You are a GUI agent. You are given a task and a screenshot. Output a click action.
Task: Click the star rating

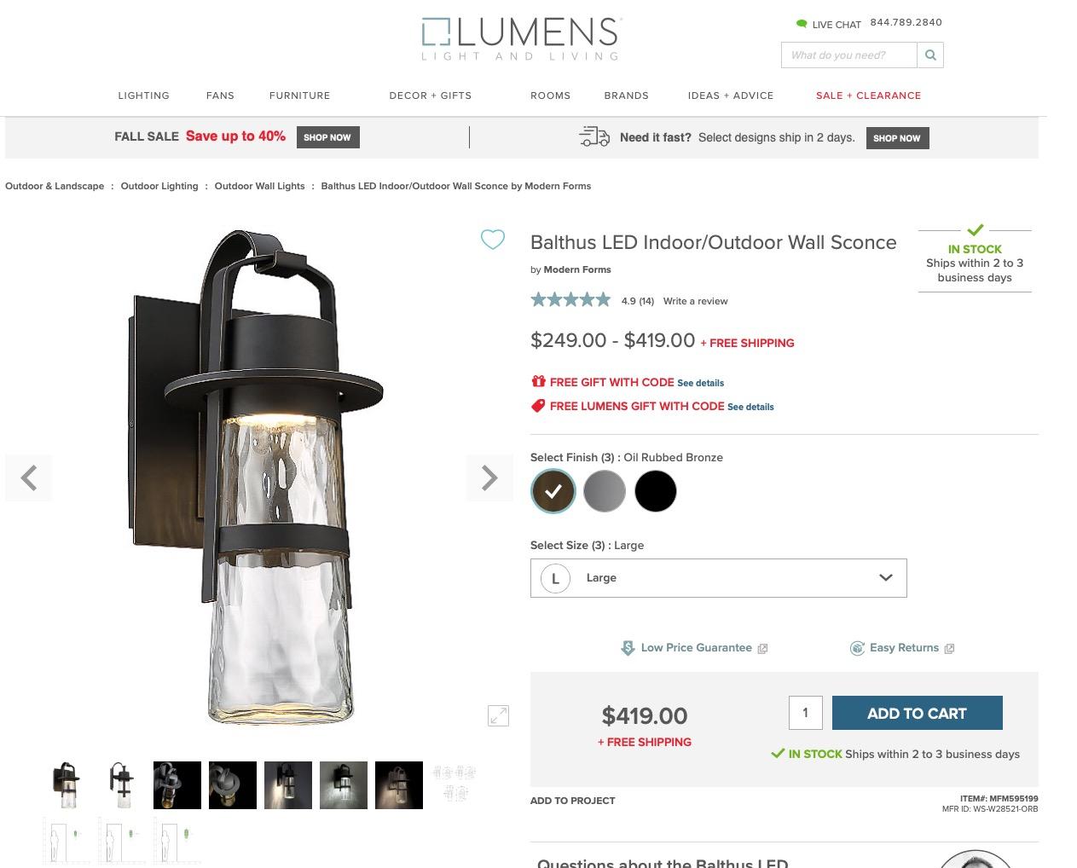pyautogui.click(x=570, y=300)
